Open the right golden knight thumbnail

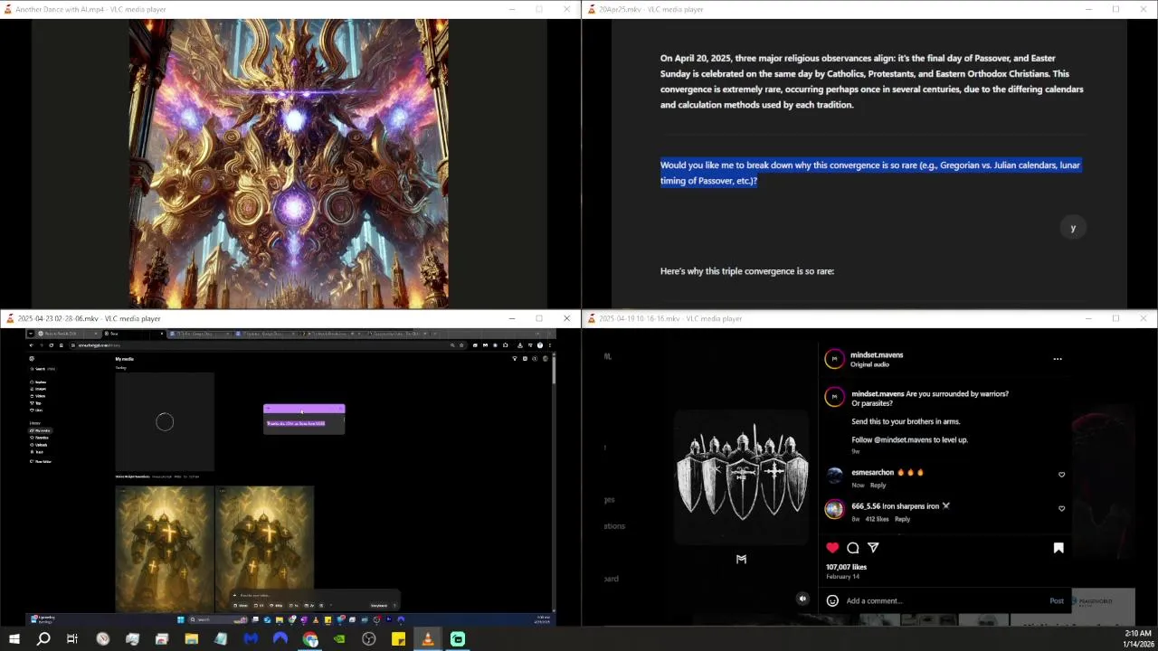265,549
